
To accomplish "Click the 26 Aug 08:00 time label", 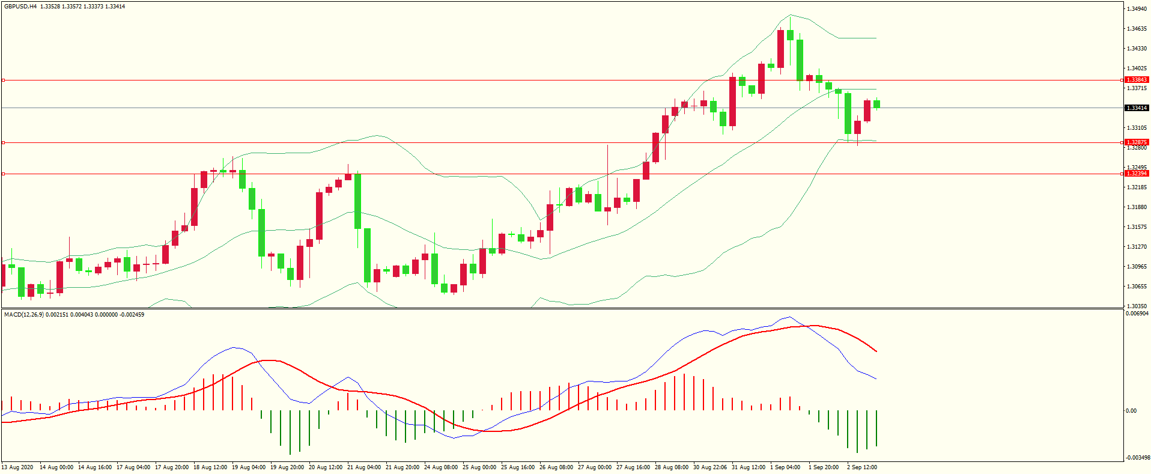I will 556,467.
